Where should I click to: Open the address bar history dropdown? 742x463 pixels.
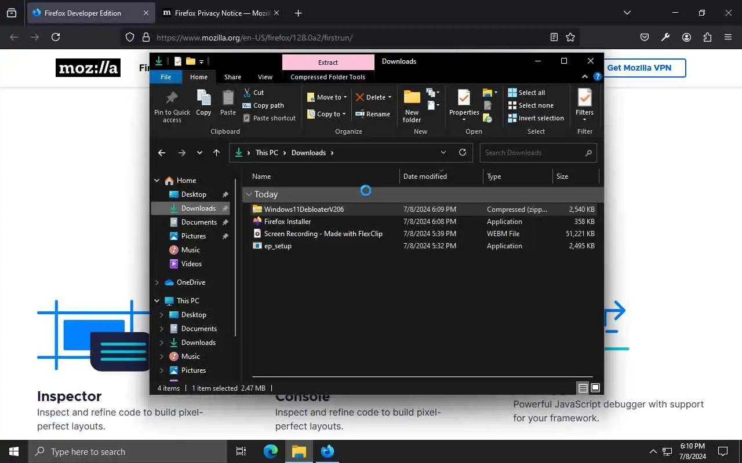click(443, 153)
